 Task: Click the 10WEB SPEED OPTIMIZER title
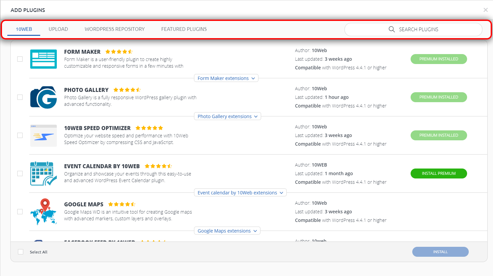(97, 128)
